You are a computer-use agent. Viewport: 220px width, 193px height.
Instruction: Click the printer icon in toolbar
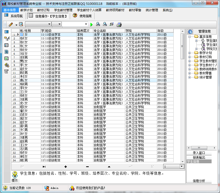point(119,24)
